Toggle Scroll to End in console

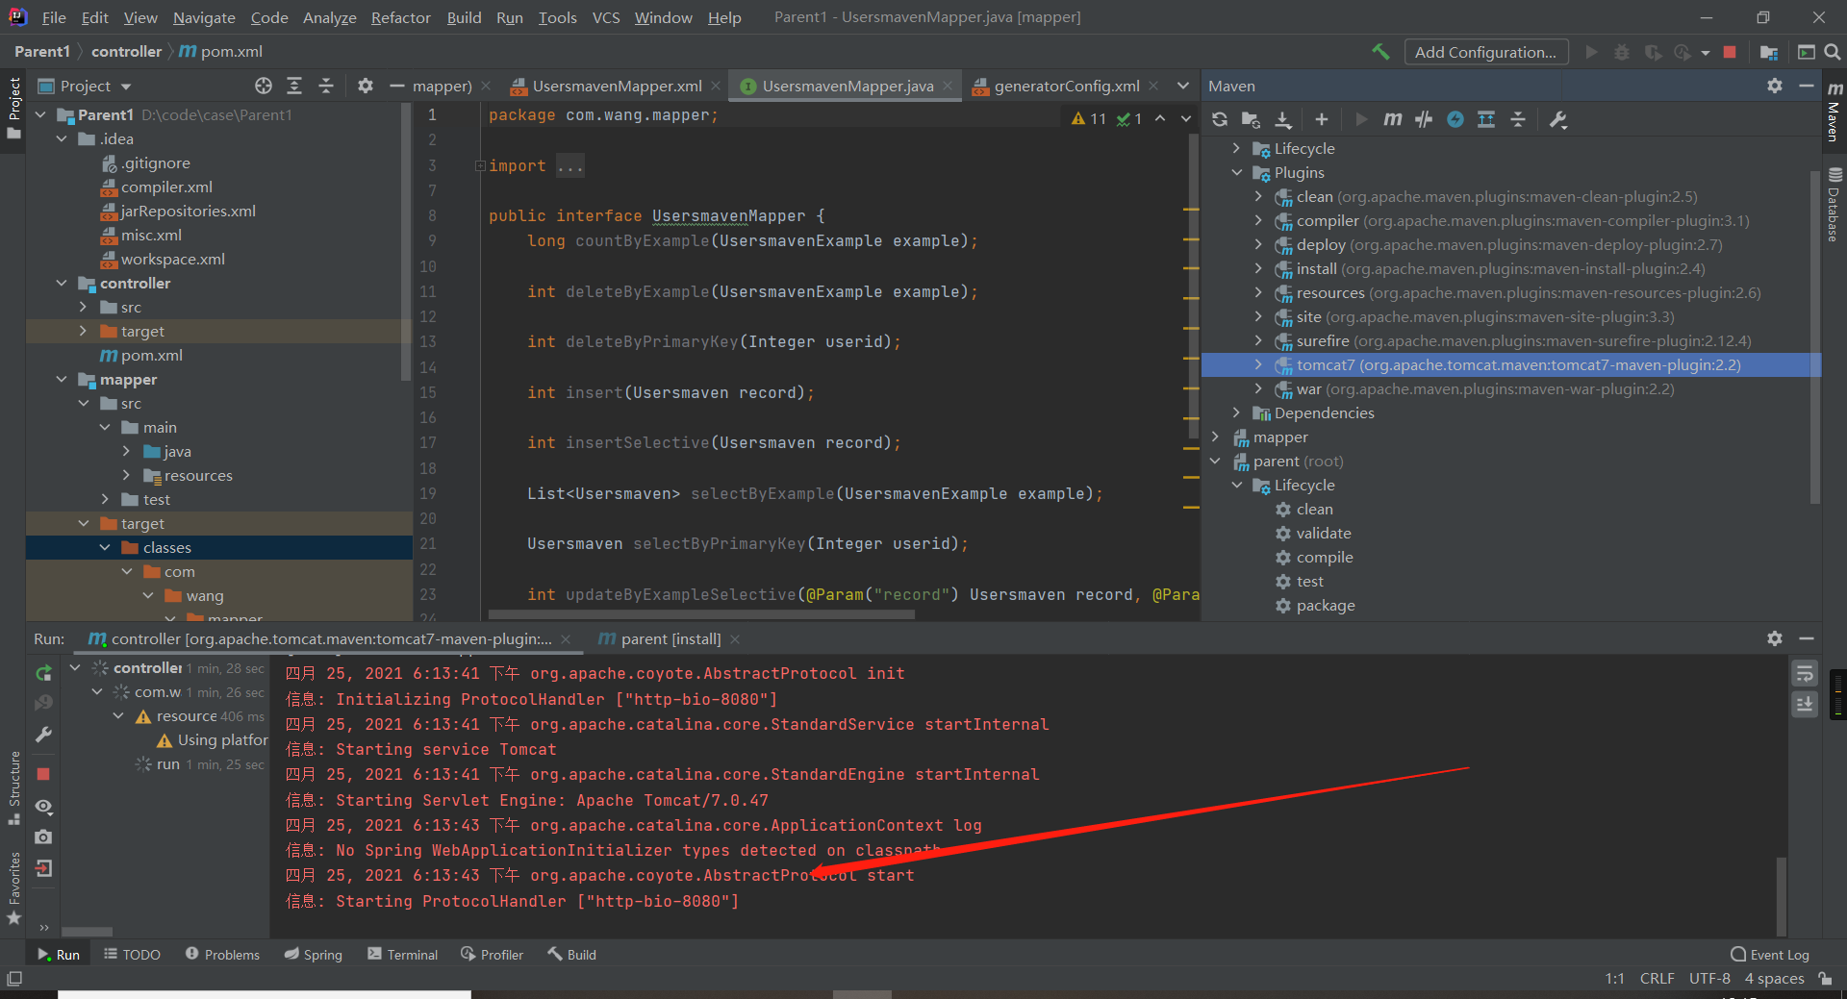pos(1805,705)
